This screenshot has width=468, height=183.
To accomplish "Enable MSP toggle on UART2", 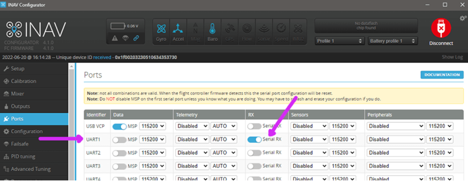I will click(119, 153).
